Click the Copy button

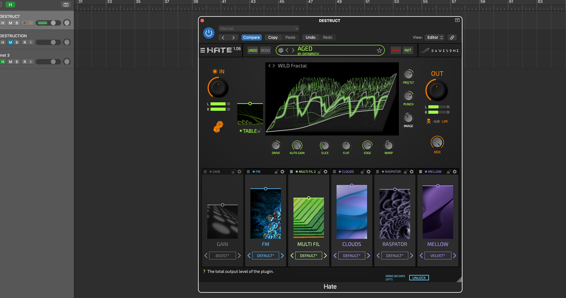(273, 38)
